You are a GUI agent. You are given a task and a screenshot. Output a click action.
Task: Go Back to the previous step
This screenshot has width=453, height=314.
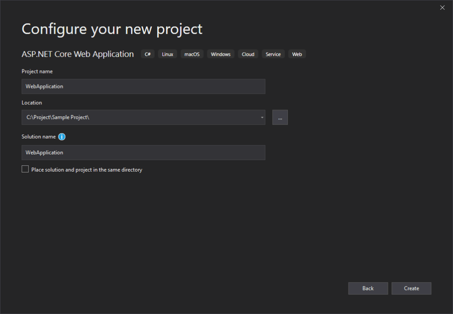tap(368, 288)
